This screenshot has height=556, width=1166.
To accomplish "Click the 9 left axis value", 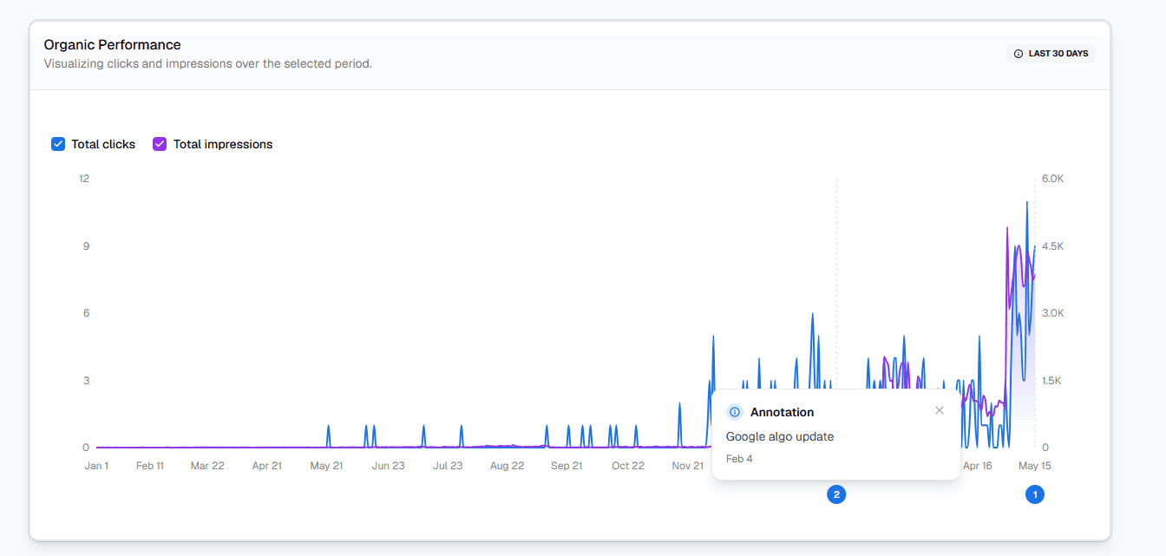I will pos(86,246).
